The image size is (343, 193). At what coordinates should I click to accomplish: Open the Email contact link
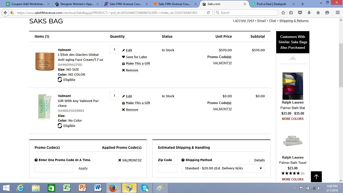click(261, 21)
